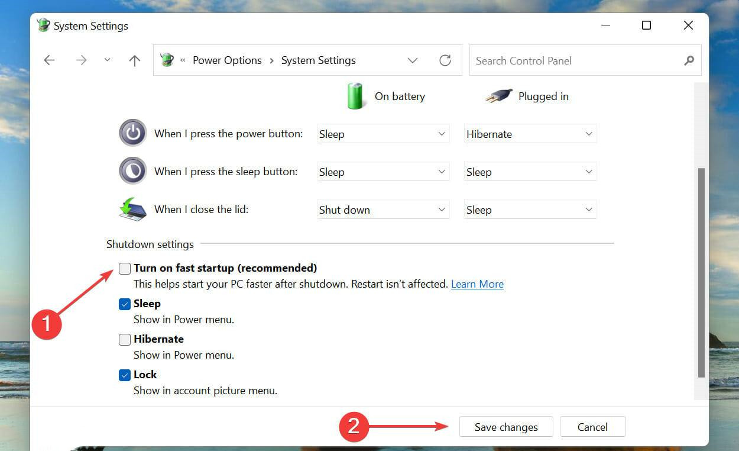Click the lid-close laptop icon
This screenshot has width=739, height=451.
click(132, 209)
